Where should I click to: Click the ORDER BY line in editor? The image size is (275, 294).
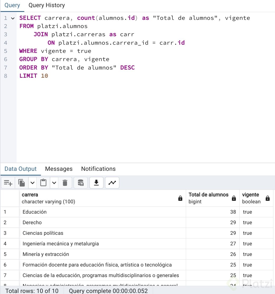point(77,67)
